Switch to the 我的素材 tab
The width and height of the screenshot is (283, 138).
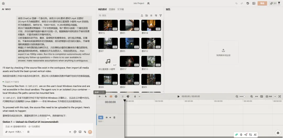click(x=102, y=9)
